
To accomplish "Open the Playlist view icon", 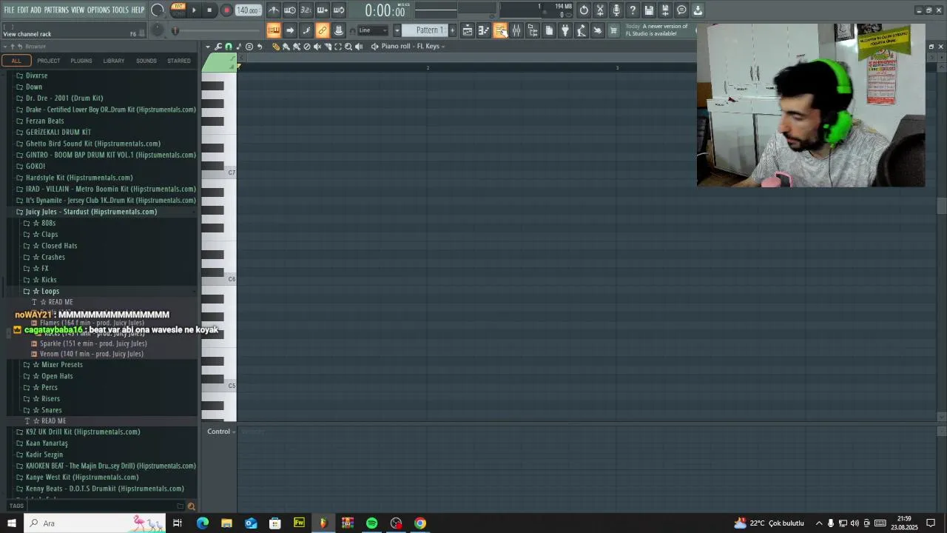I will pos(468,30).
